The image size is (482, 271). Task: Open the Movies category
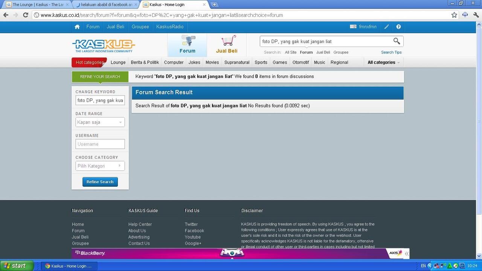tap(212, 62)
